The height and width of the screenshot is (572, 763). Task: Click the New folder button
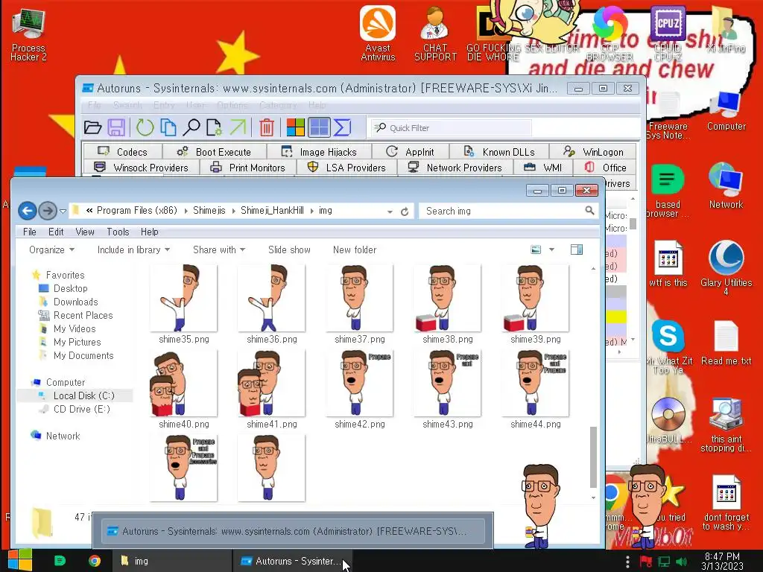[354, 250]
